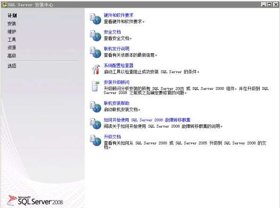This screenshot has height=208, width=280.
Task: Click the server upgrade icon for 安装升级顾问
Action: pyautogui.click(x=96, y=86)
